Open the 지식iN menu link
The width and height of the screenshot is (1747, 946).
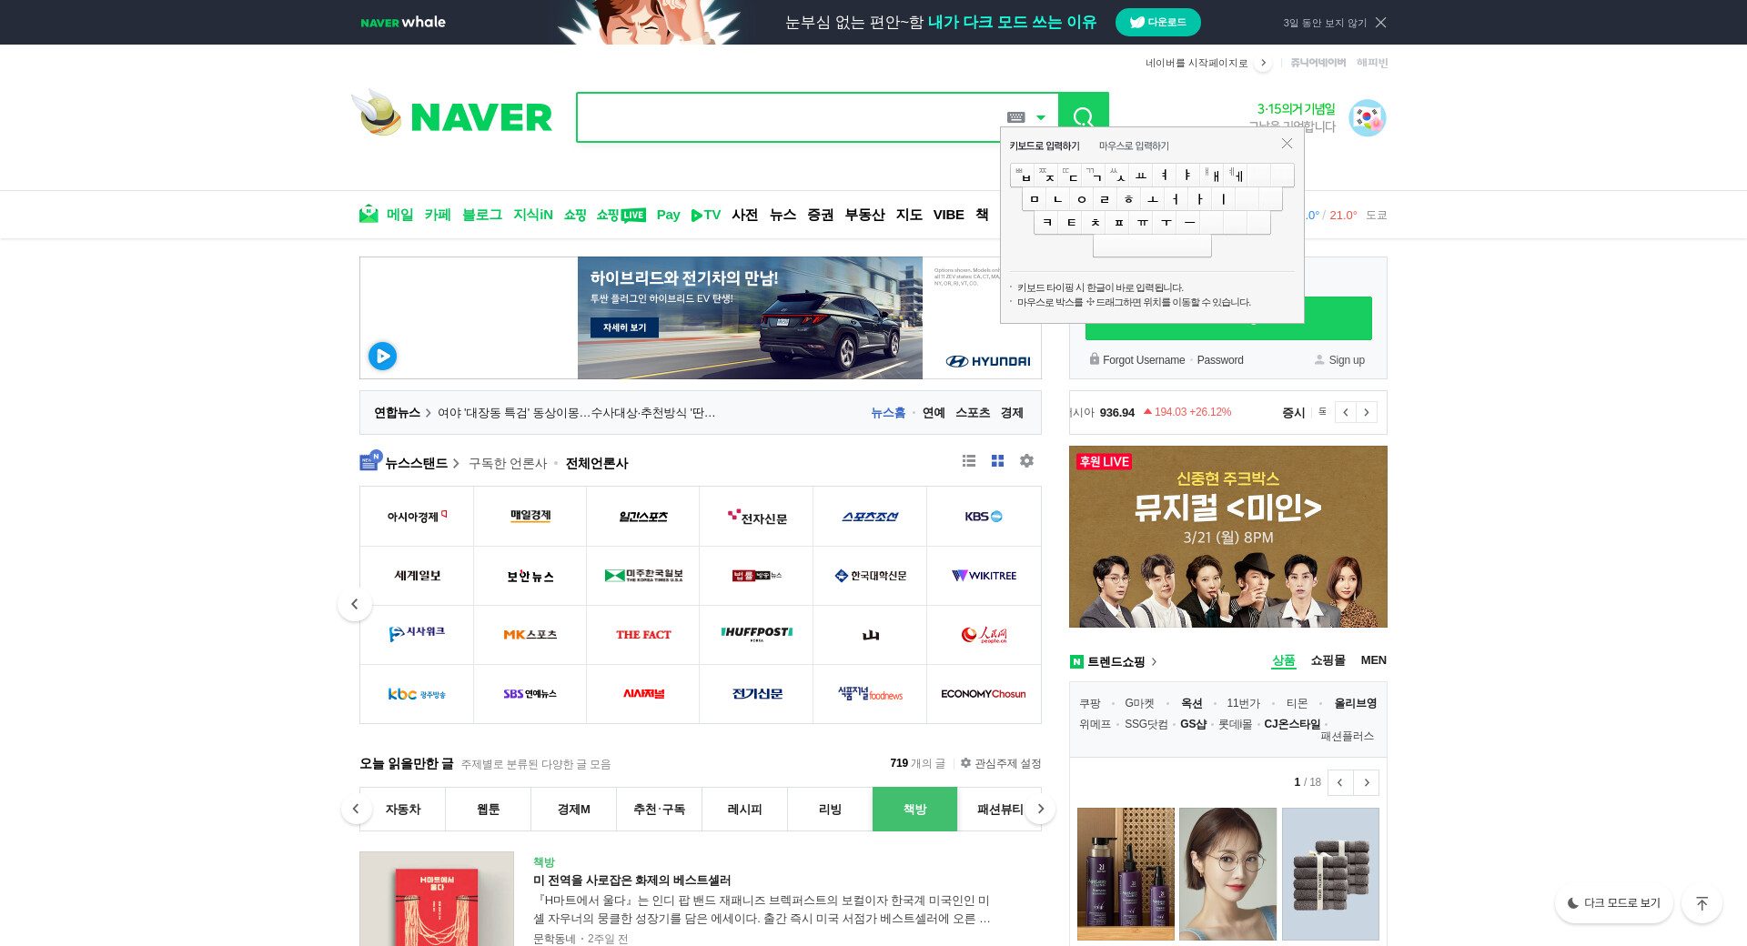point(533,215)
